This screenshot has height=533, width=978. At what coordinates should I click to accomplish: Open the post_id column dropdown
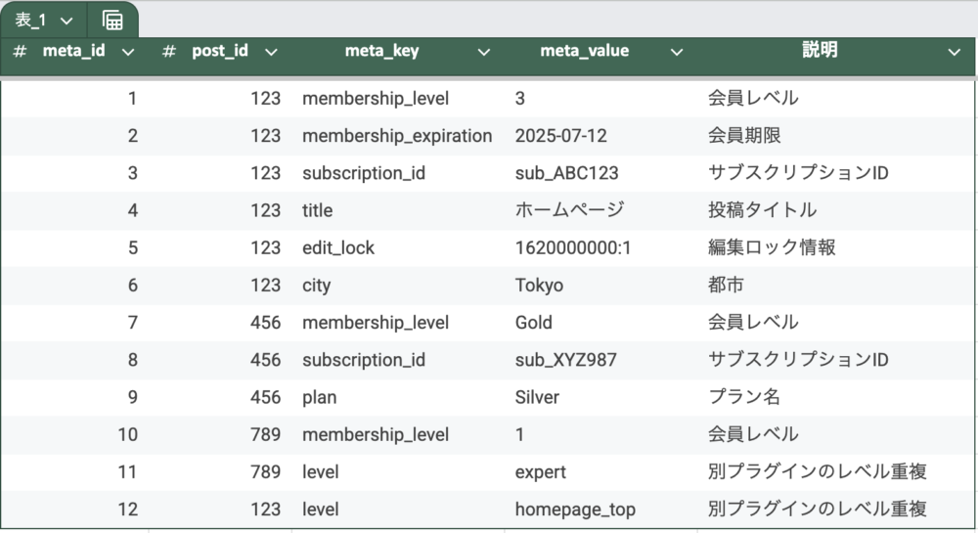[x=271, y=53]
